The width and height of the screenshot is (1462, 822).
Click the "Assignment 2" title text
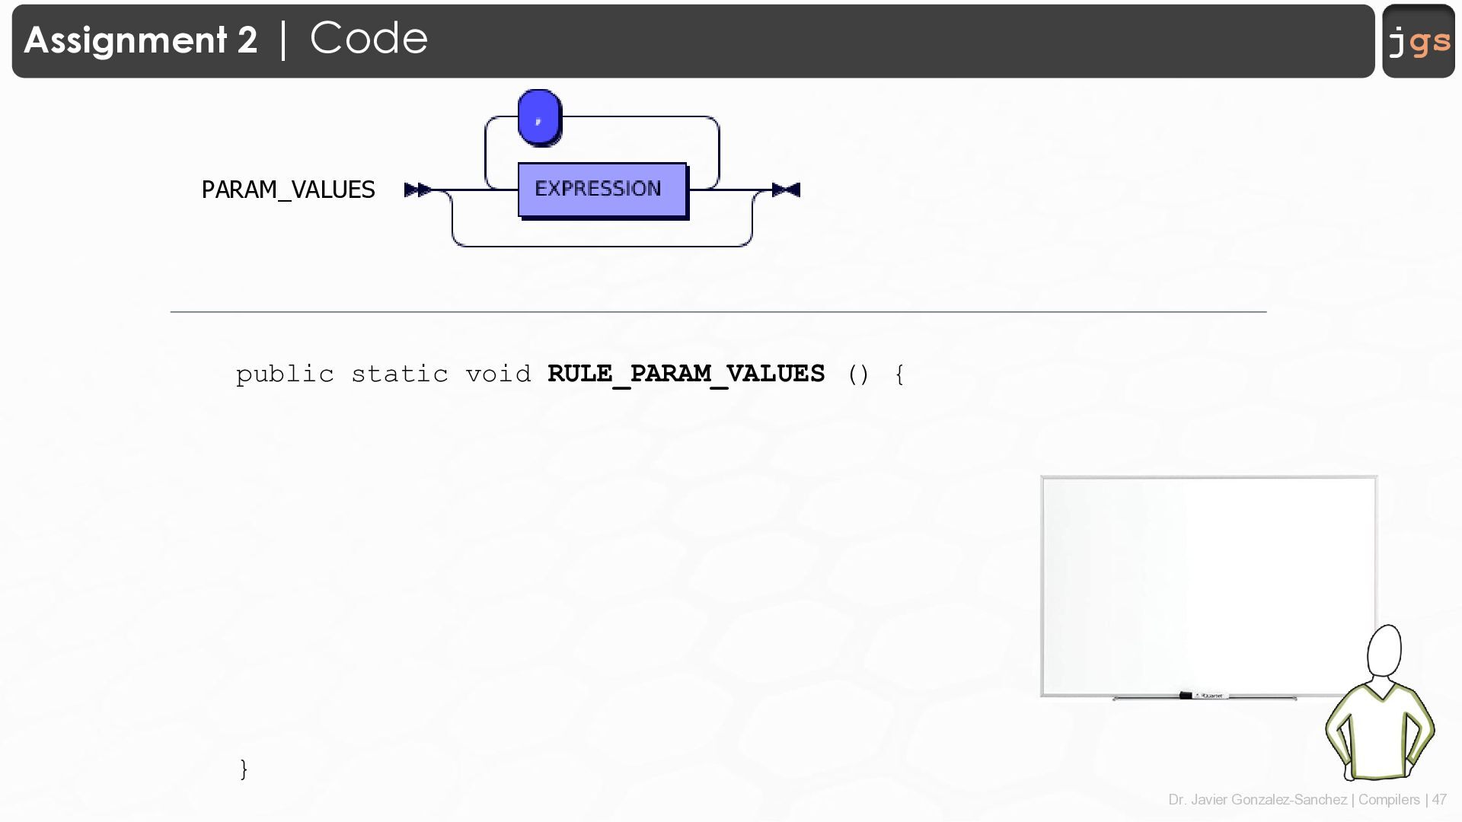pos(141,40)
